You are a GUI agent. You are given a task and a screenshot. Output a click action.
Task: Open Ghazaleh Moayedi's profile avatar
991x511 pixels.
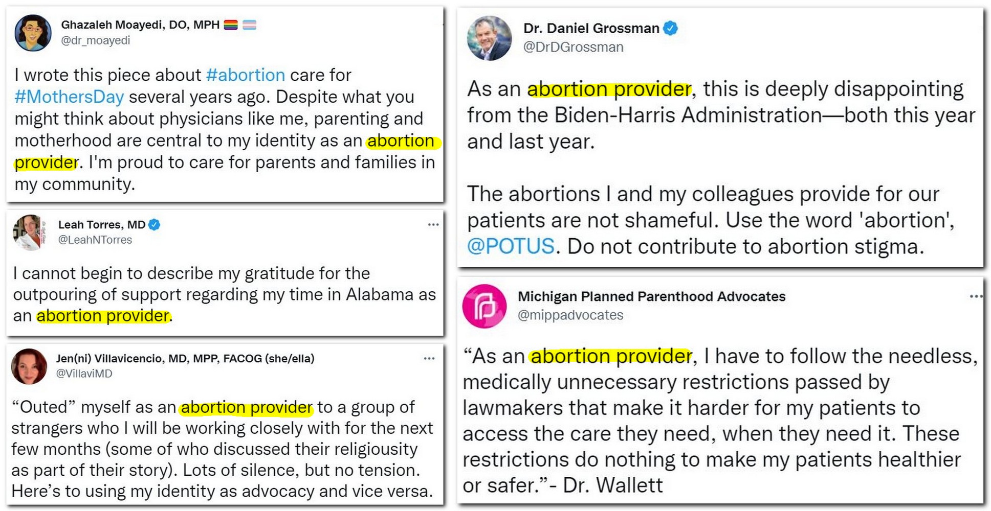point(33,33)
